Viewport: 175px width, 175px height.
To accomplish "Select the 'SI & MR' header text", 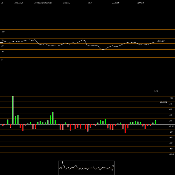I will (x=19, y=3).
